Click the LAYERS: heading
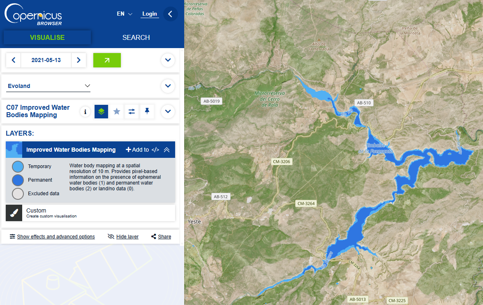Screen dimensions: 483x305 [x=20, y=134]
